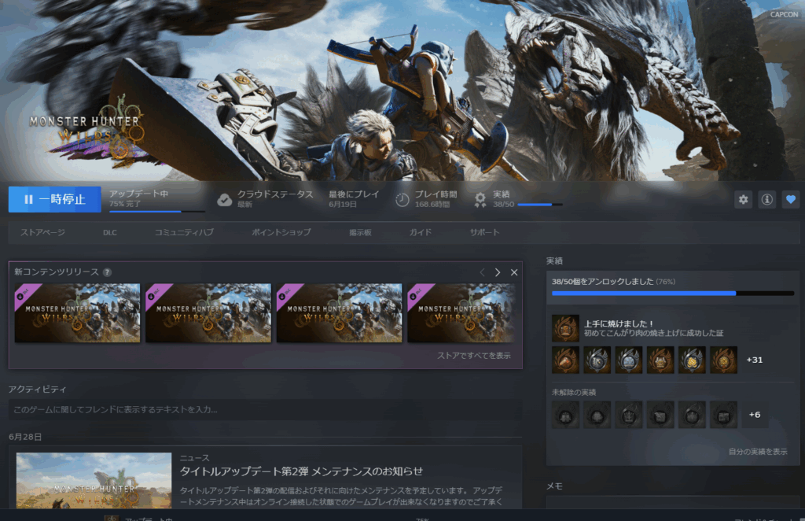This screenshot has width=805, height=521.
Task: Click the 実績 38/50 status text
Action: click(x=504, y=199)
